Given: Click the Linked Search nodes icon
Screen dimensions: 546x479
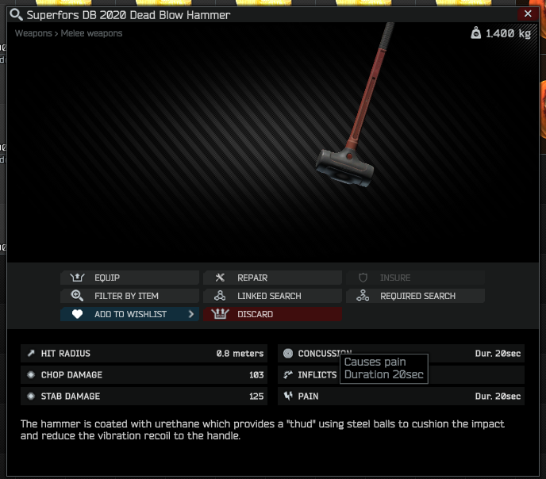Looking at the screenshot, I should 220,296.
